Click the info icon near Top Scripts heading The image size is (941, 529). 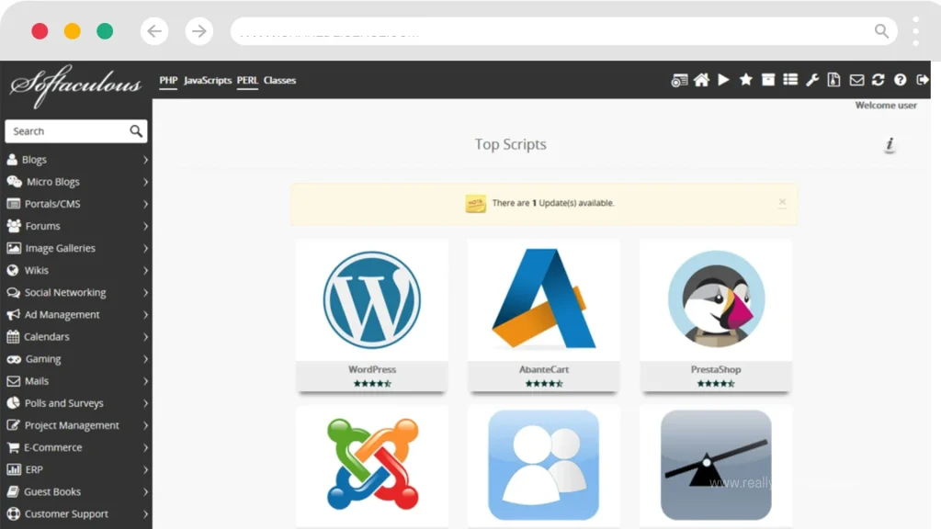click(889, 145)
